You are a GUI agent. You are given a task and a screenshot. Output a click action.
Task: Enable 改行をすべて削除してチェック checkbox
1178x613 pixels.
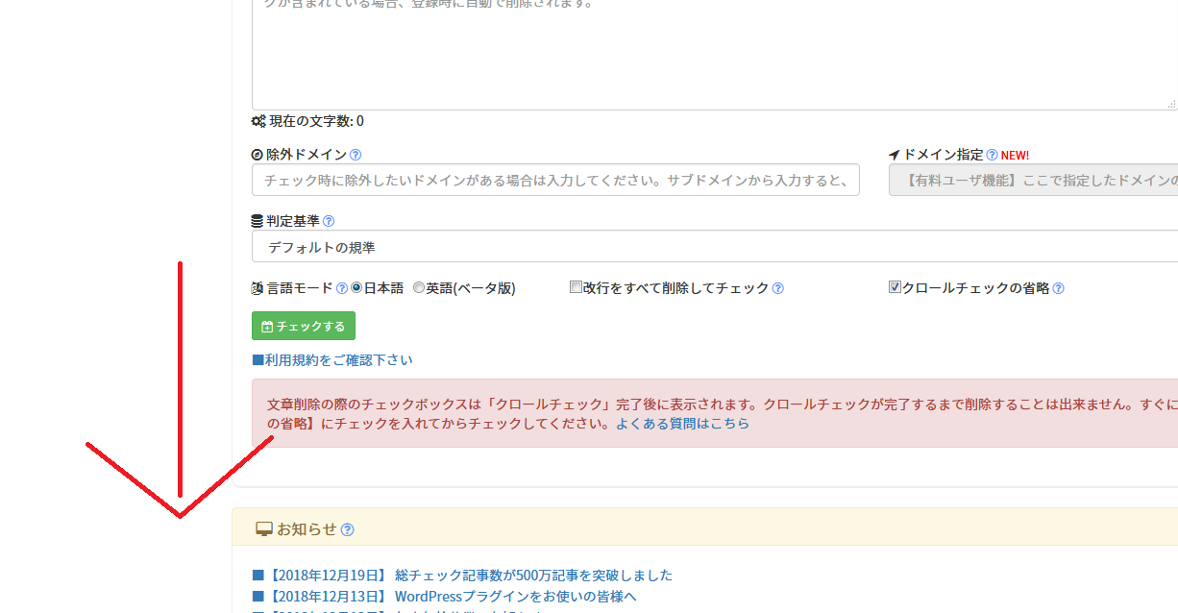coord(576,287)
